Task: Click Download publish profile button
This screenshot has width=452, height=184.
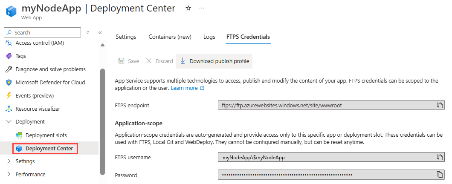Action: pos(214,61)
